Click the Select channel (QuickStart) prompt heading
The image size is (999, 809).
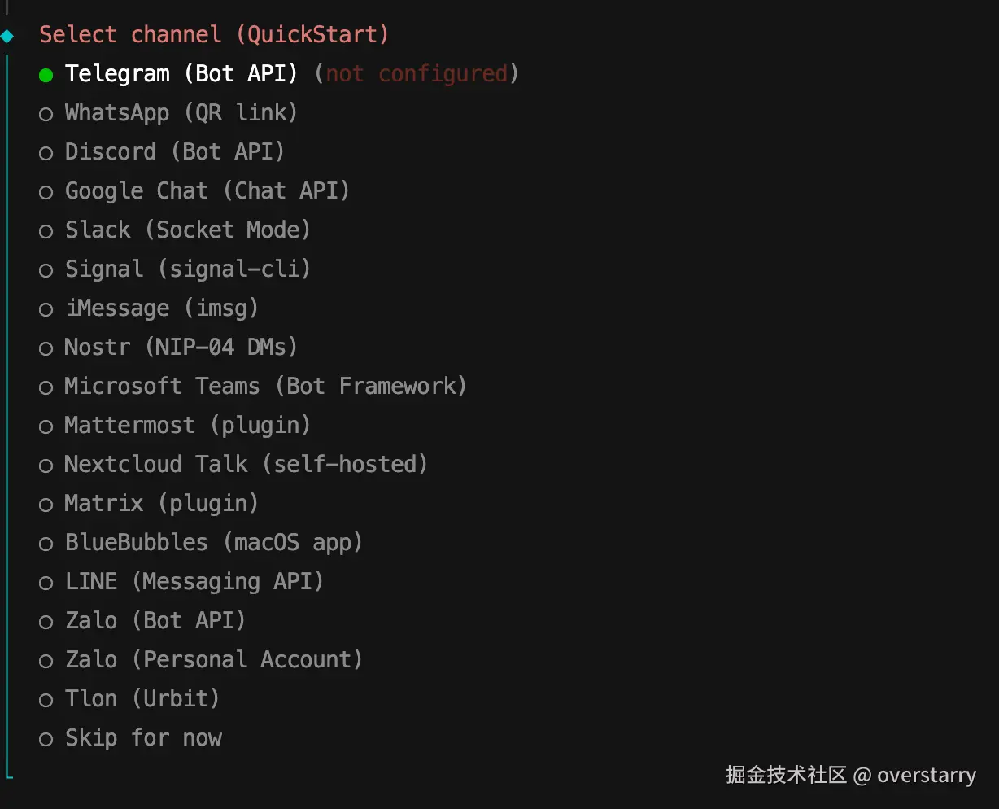click(214, 34)
